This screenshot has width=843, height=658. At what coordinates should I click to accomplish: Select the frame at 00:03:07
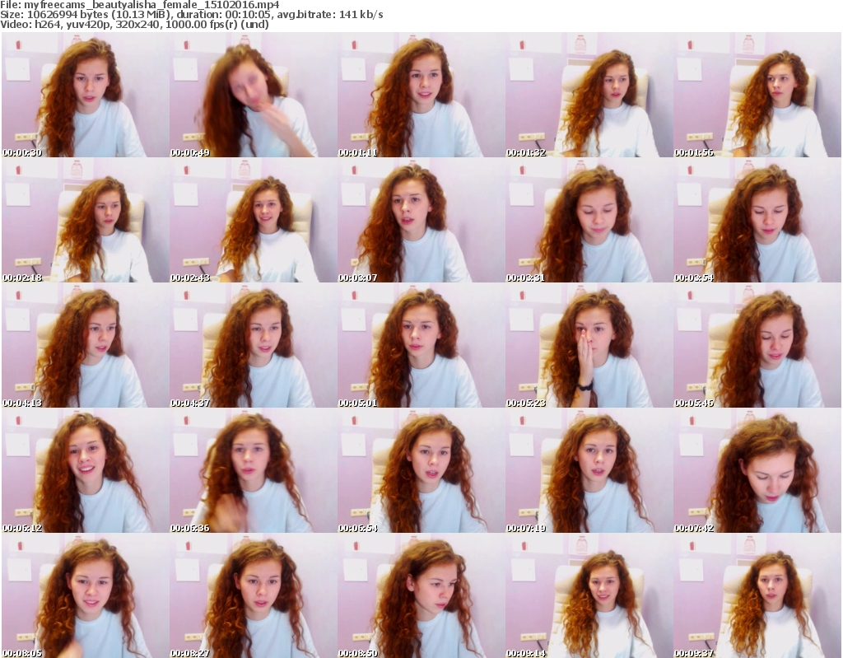(421, 220)
